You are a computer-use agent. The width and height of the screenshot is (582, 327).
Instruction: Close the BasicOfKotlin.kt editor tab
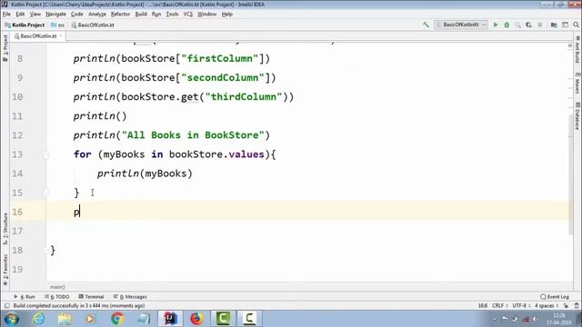[61, 36]
